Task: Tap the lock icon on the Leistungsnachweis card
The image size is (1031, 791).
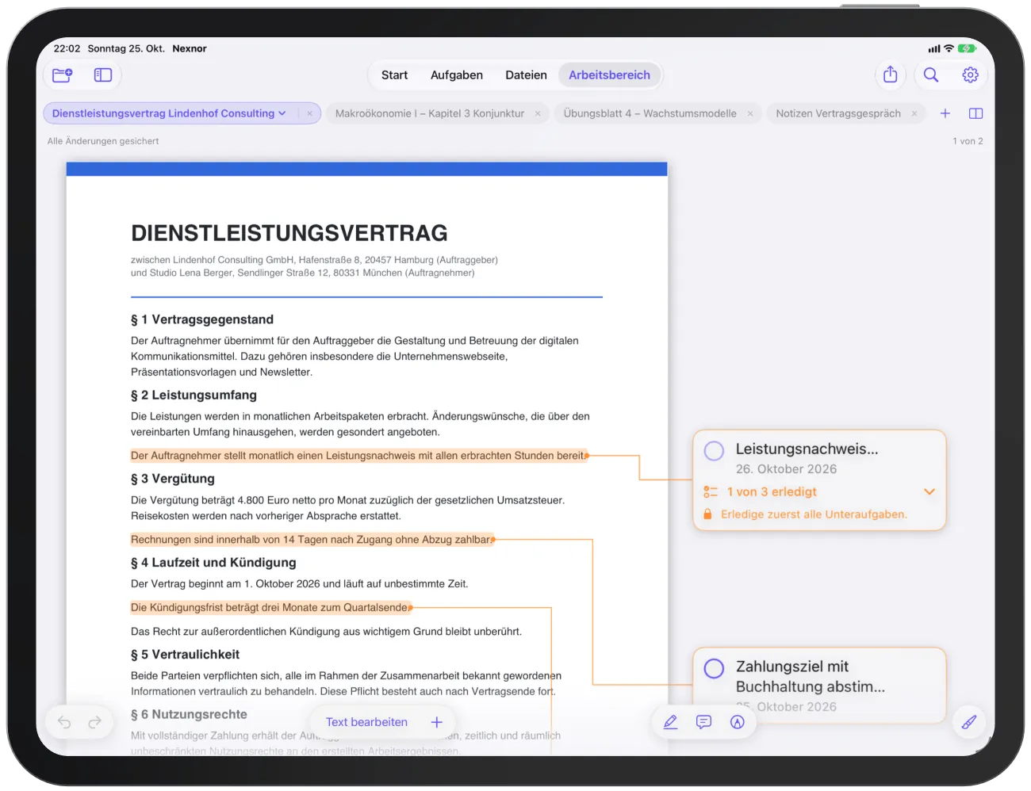Action: coord(707,514)
